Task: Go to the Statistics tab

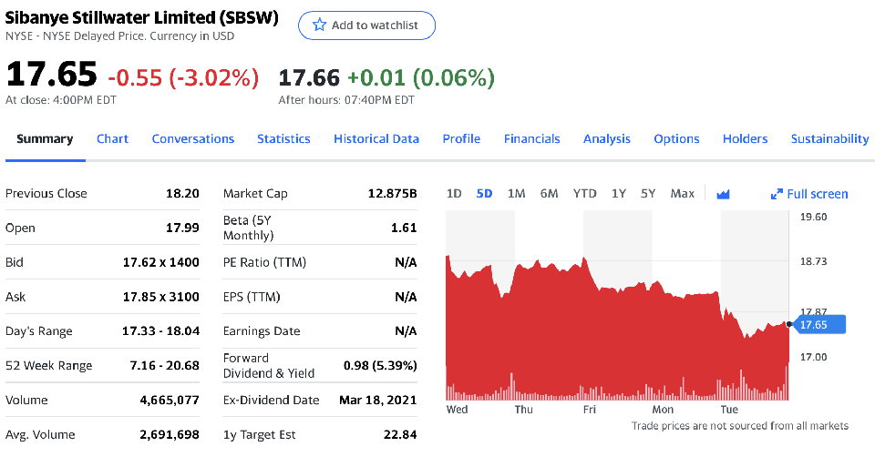Action: [283, 138]
